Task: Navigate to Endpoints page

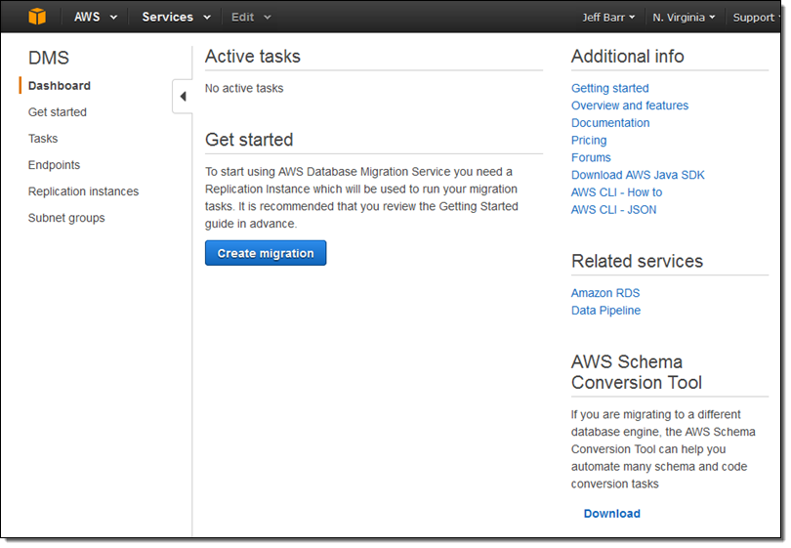Action: (x=55, y=165)
